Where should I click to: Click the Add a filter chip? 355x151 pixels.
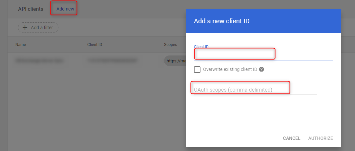[x=38, y=28]
